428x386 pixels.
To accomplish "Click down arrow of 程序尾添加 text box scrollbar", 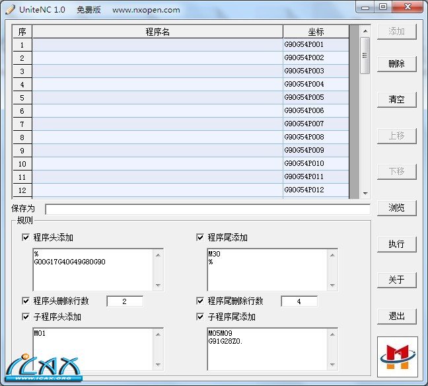I will [x=332, y=285].
